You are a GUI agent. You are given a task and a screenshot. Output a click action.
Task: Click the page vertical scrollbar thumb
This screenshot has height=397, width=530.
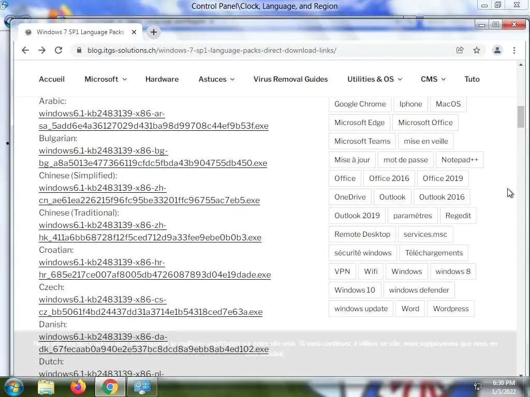[521, 117]
